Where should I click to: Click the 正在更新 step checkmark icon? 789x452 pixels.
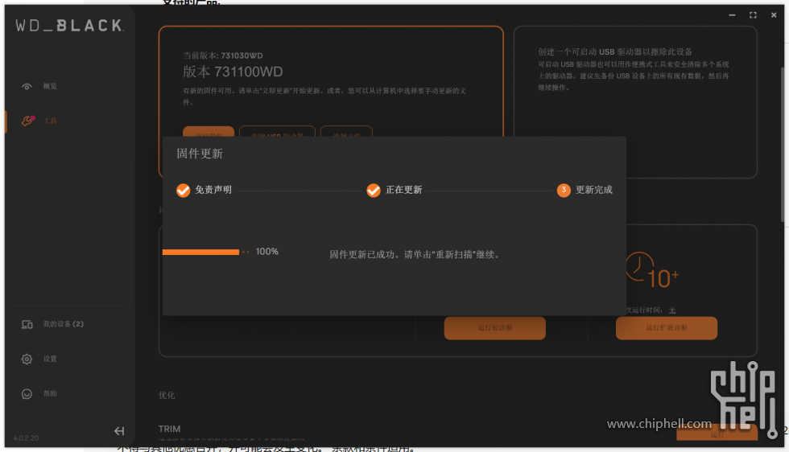(374, 190)
